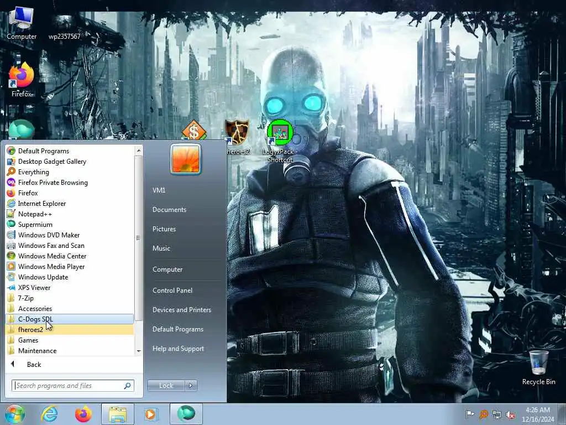Click the network tray icon
The image size is (566, 425).
497,415
